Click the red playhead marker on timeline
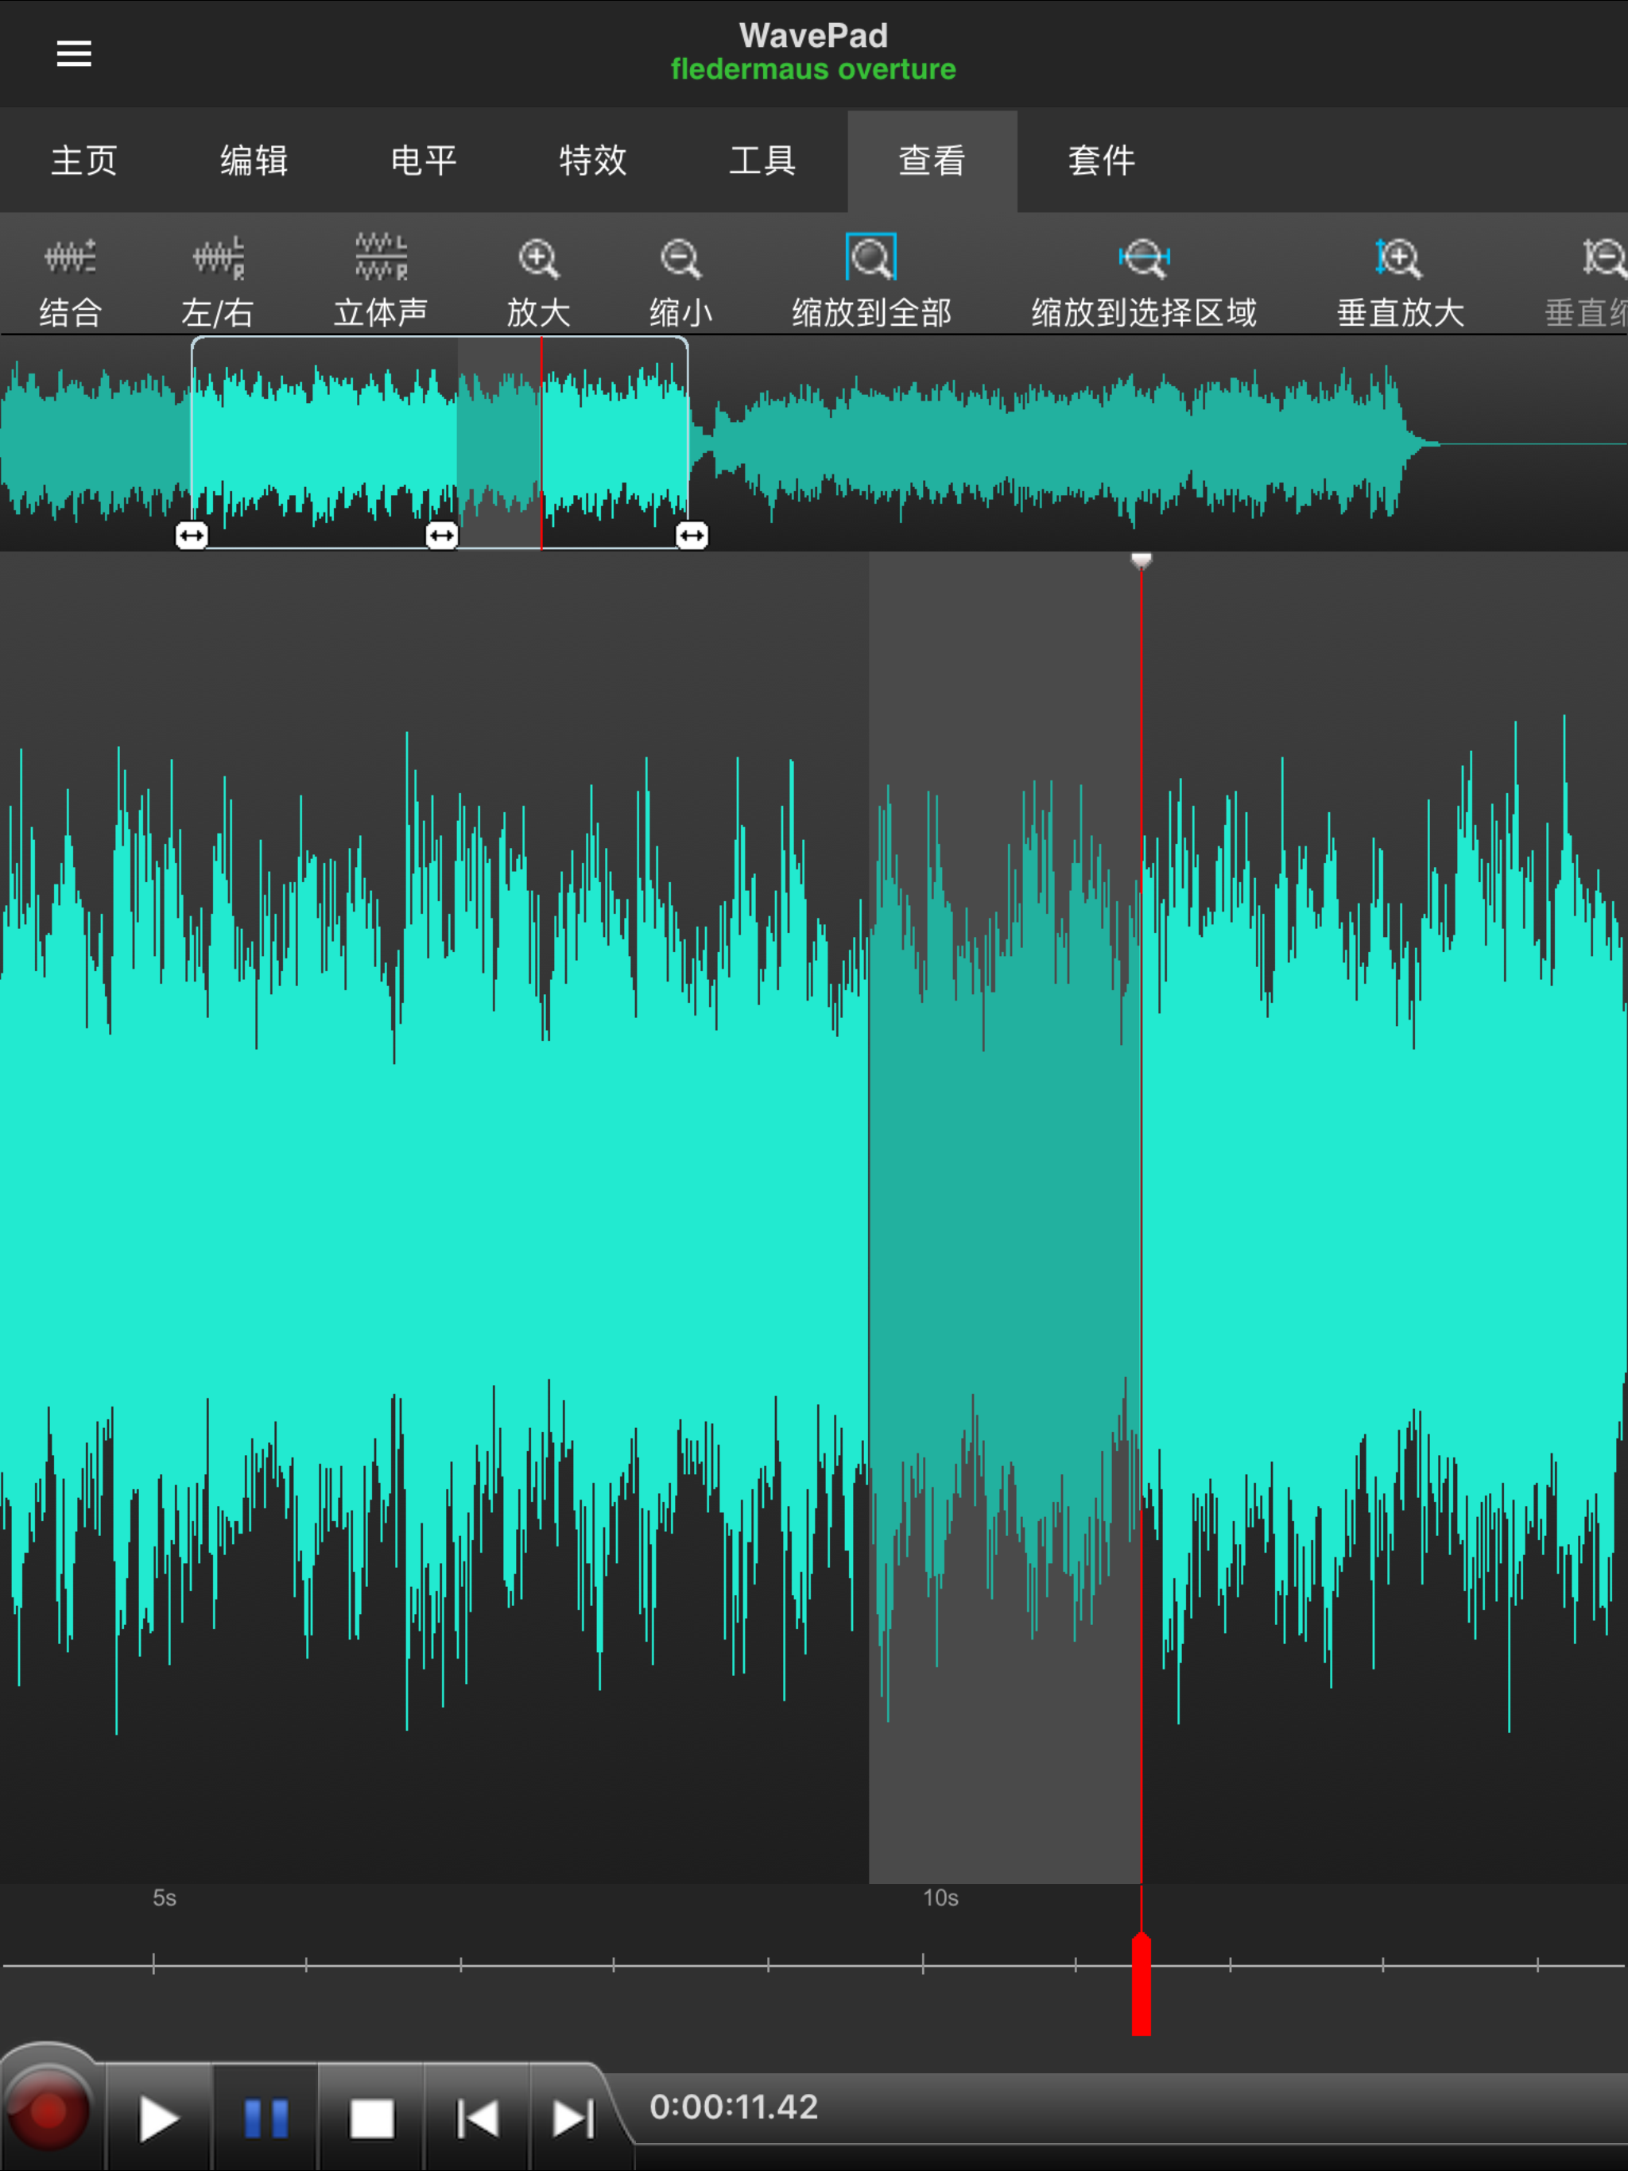Image resolution: width=1628 pixels, height=2171 pixels. [1141, 1983]
